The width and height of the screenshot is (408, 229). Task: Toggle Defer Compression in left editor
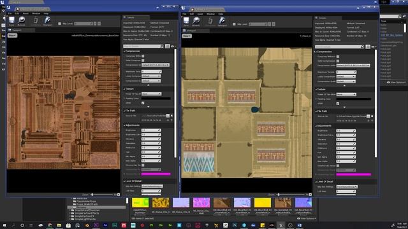point(143,60)
